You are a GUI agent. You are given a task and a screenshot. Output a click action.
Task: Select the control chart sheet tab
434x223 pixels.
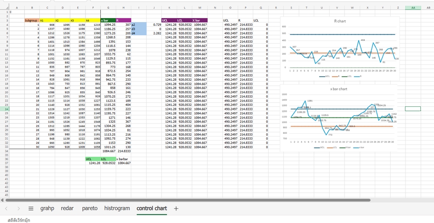[152, 209]
